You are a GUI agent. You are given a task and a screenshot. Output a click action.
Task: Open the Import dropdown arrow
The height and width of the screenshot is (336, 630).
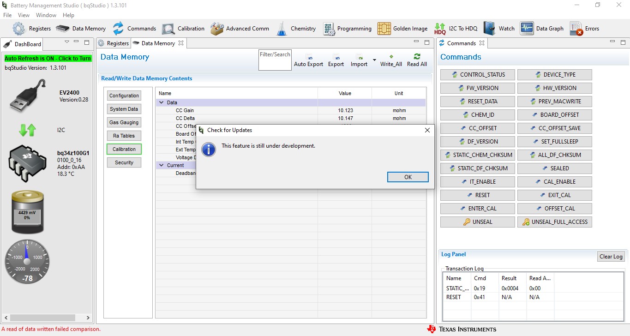(x=374, y=60)
